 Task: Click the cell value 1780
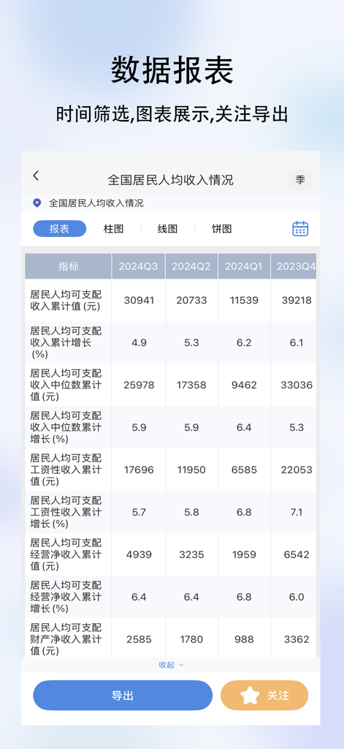(x=191, y=639)
